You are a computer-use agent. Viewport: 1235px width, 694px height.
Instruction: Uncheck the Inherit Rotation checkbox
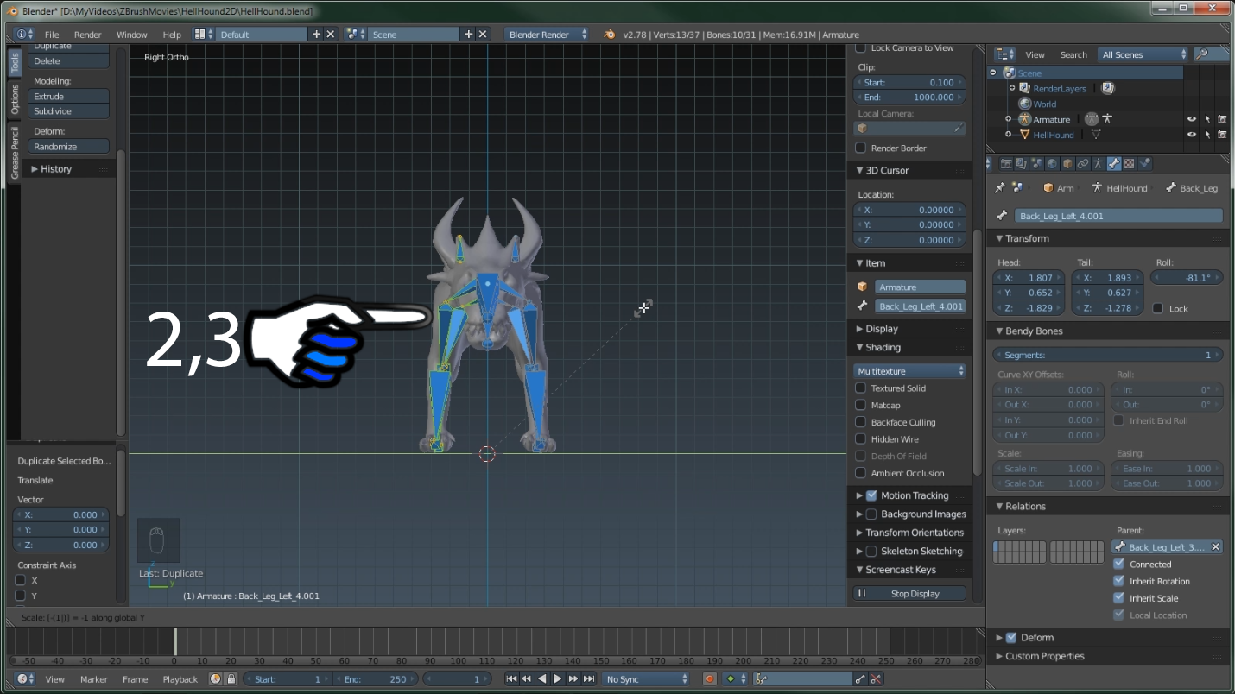1119,581
